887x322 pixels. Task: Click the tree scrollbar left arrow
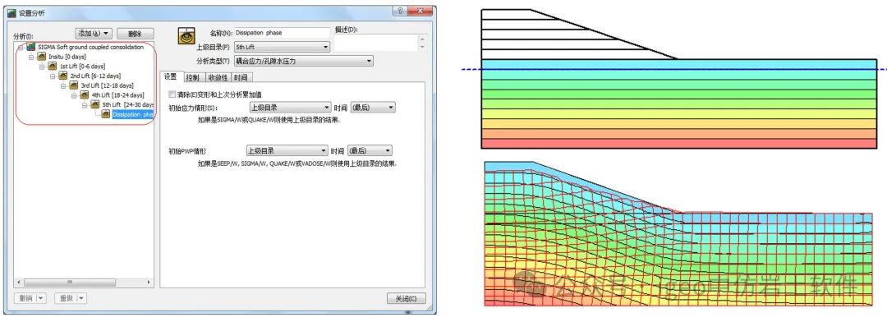tap(19, 282)
